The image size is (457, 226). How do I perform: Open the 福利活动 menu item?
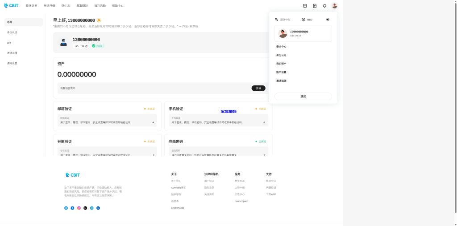pyautogui.click(x=100, y=6)
